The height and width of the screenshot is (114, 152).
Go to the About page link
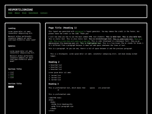pos(17,13)
